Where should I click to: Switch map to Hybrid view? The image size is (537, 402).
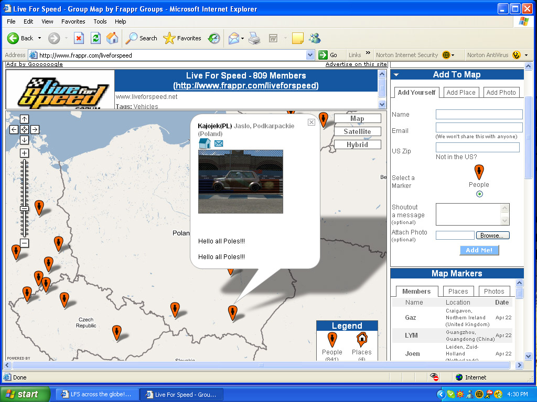357,144
